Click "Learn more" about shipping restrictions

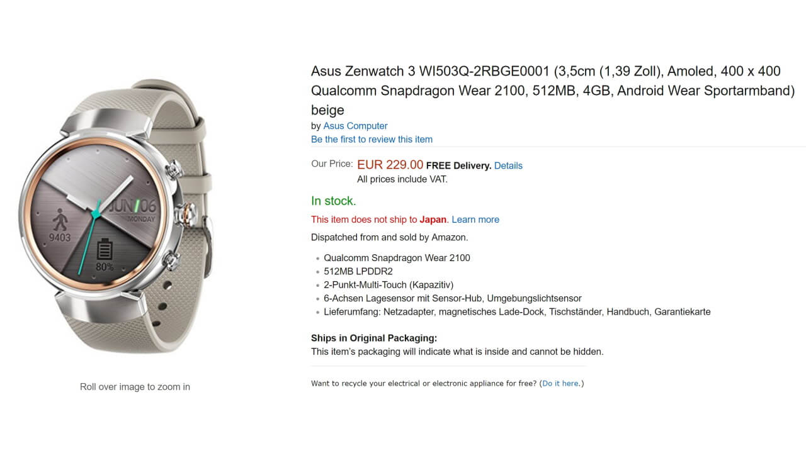point(475,219)
